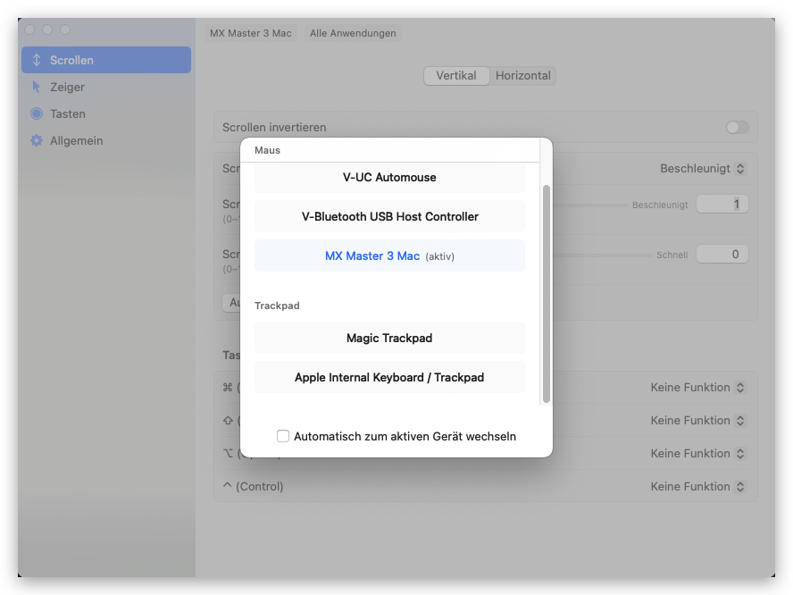Open Allgemein settings using the gear icon
The image size is (793, 595).
click(36, 140)
